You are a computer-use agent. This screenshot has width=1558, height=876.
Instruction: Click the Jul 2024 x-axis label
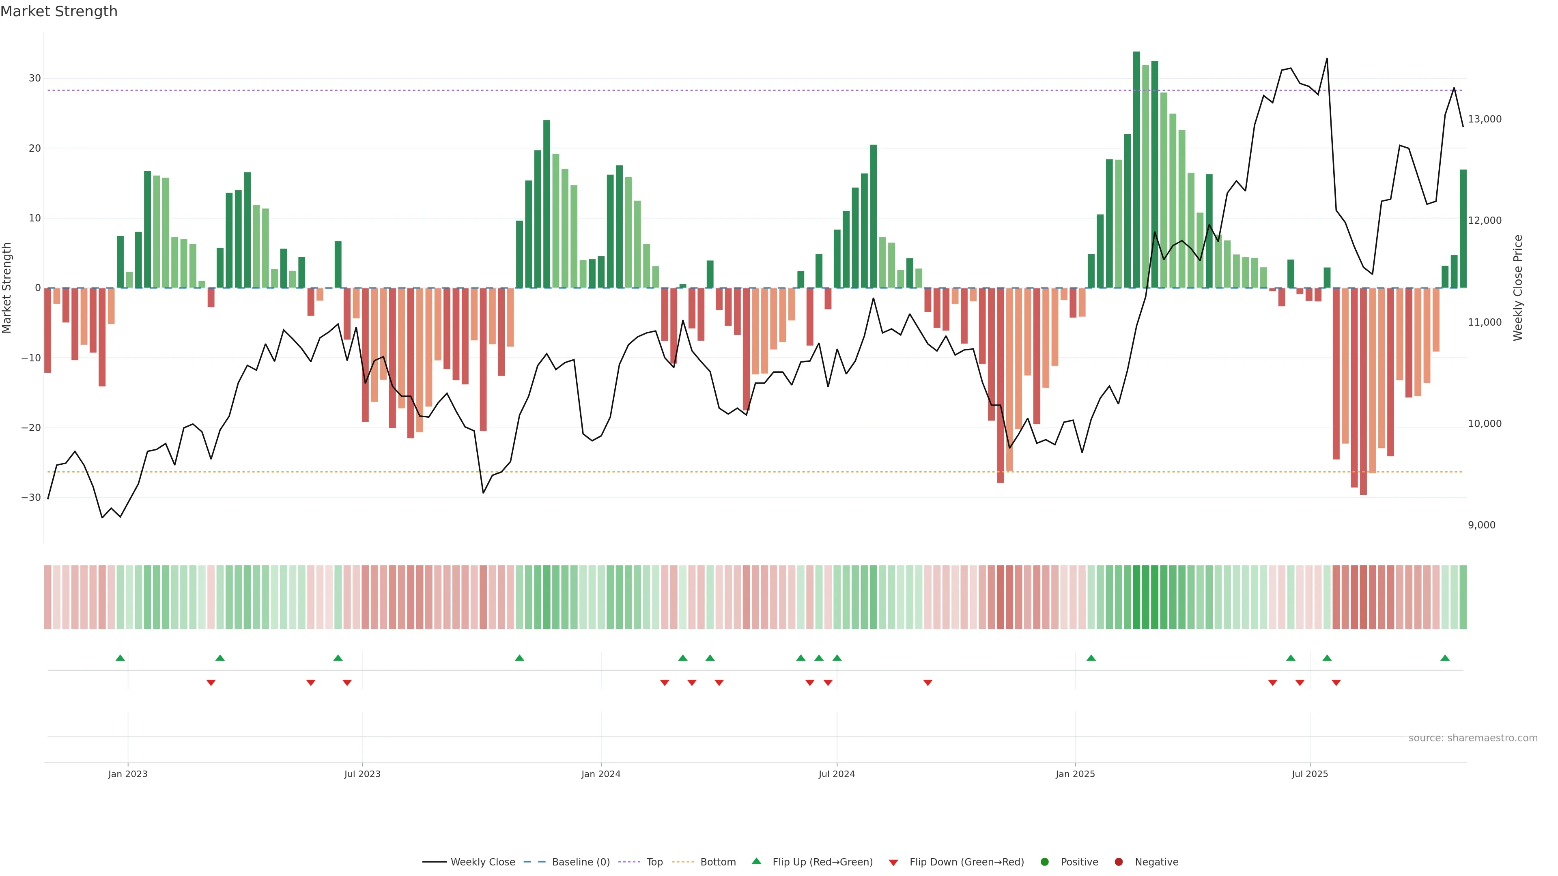837,774
